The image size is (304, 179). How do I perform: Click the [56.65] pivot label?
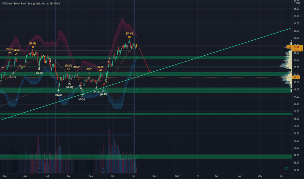(32, 44)
